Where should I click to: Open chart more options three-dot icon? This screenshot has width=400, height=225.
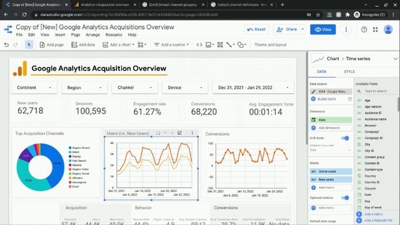192,133
